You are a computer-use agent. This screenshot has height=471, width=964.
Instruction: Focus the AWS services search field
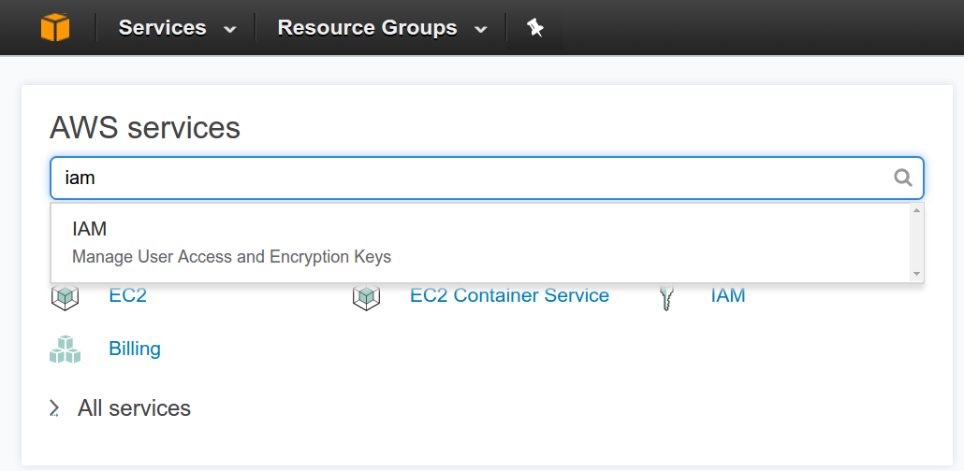pos(487,178)
